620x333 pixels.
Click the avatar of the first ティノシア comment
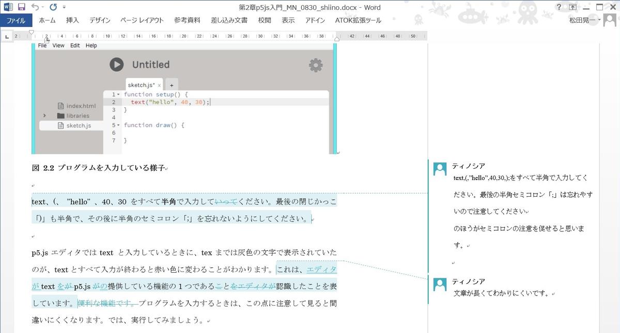point(440,169)
